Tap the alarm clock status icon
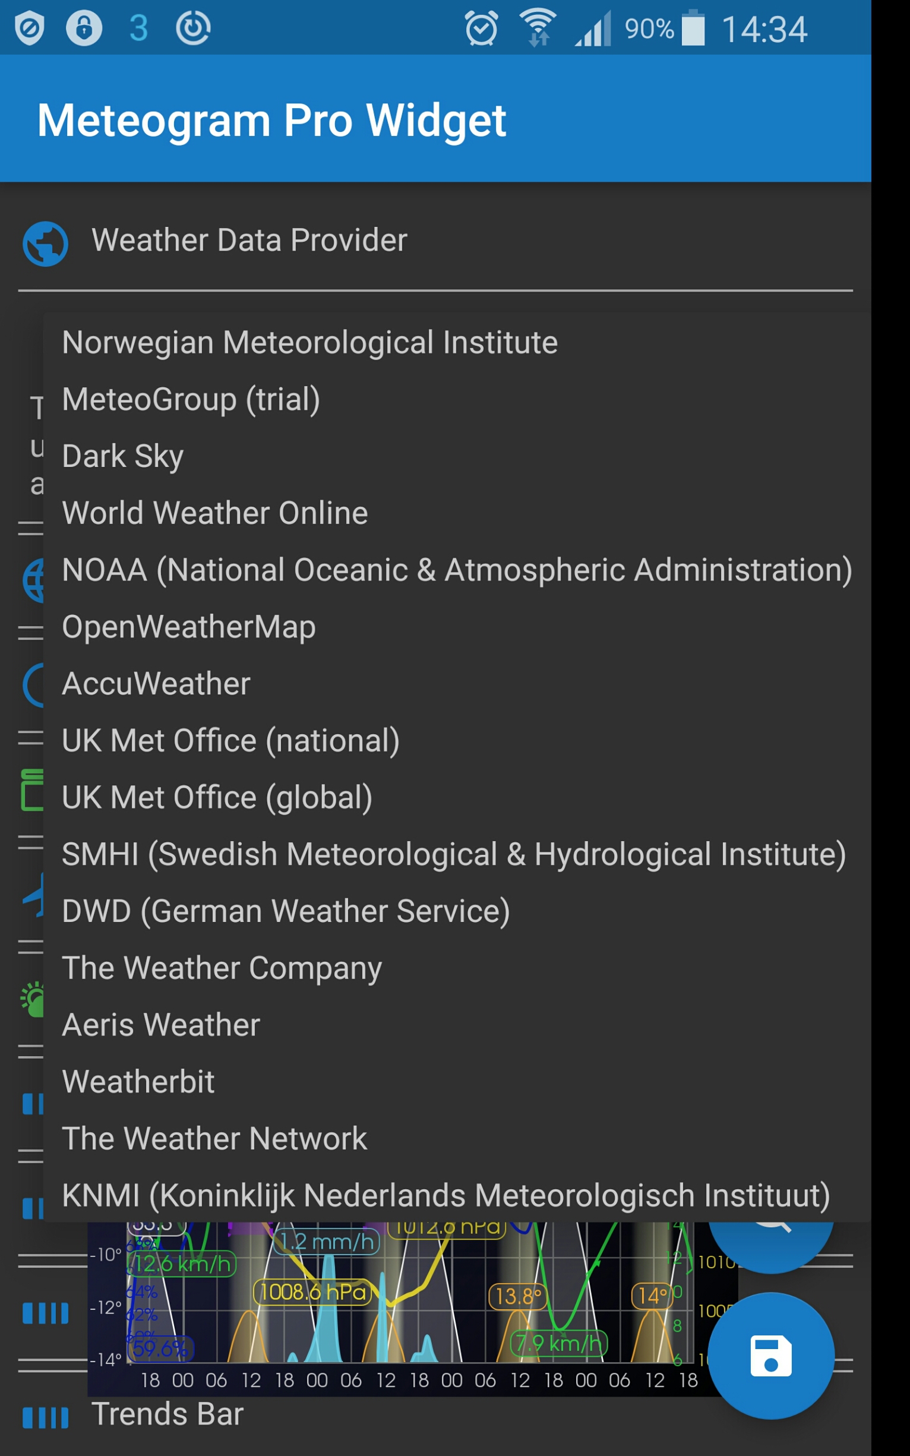910x1456 pixels. (481, 29)
